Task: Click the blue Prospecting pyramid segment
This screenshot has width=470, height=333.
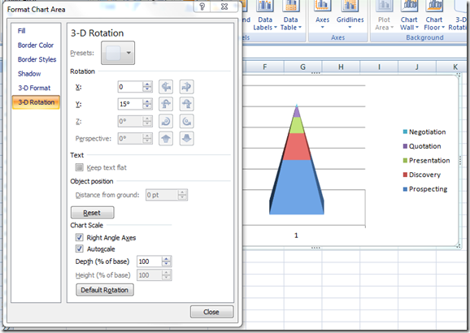Action: click(297, 187)
